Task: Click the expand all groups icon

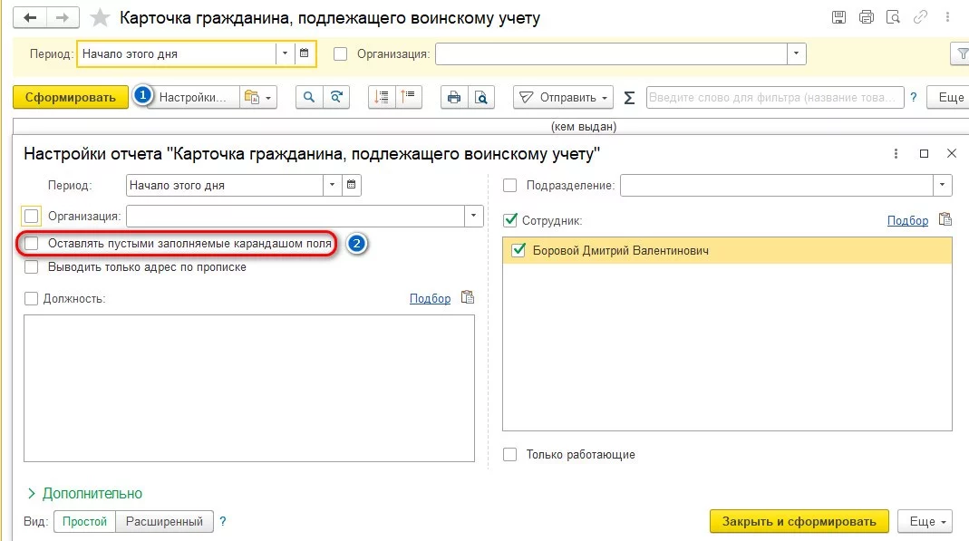Action: tap(382, 98)
